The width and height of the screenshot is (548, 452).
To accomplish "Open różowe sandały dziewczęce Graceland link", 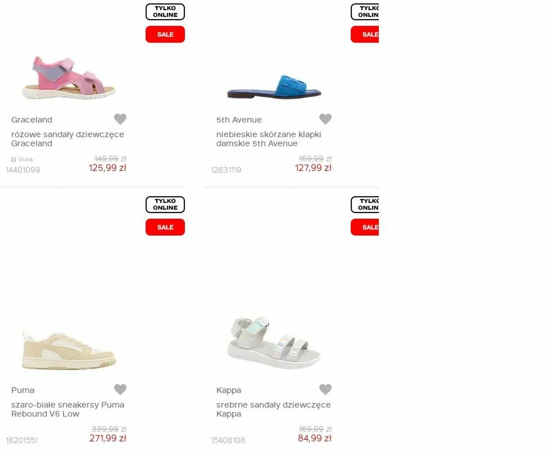I will pyautogui.click(x=68, y=139).
